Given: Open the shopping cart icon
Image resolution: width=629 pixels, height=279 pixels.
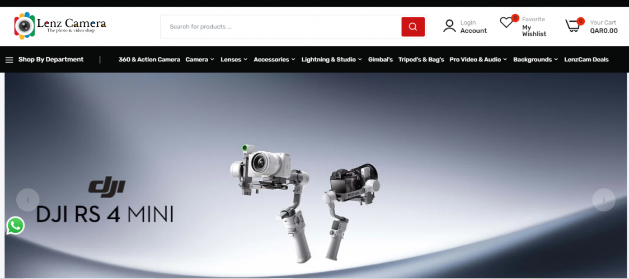Looking at the screenshot, I should tap(572, 26).
